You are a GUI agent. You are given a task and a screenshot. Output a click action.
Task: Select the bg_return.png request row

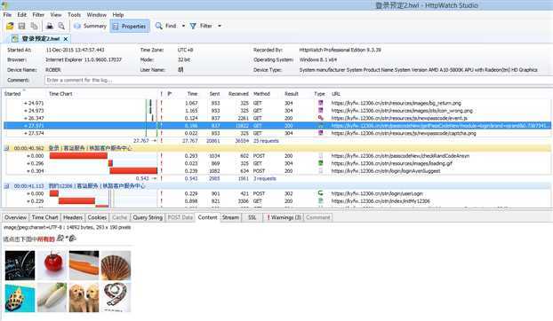click(277, 103)
